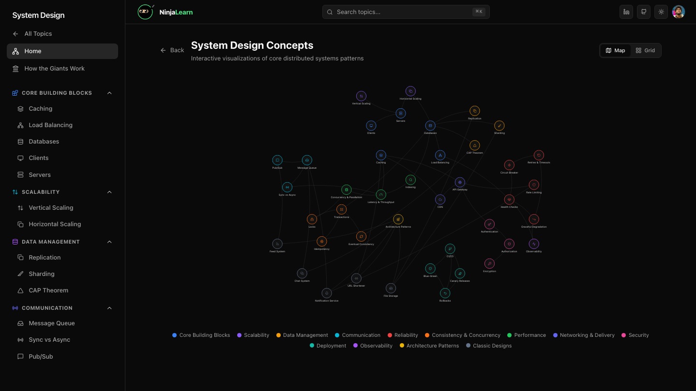The width and height of the screenshot is (696, 391).
Task: Click the Locks node
Action: (x=312, y=219)
